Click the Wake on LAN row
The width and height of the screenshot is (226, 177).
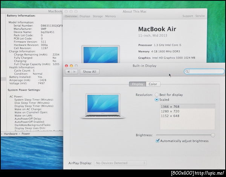[x=23, y=115]
